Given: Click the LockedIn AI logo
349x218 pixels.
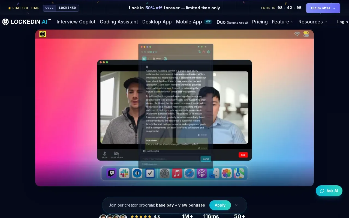Looking at the screenshot, I should (26, 22).
